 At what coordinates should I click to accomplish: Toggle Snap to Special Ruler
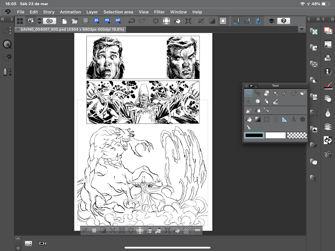247,21
